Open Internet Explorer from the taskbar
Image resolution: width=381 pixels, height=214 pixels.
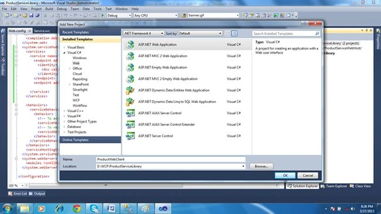click(59, 208)
